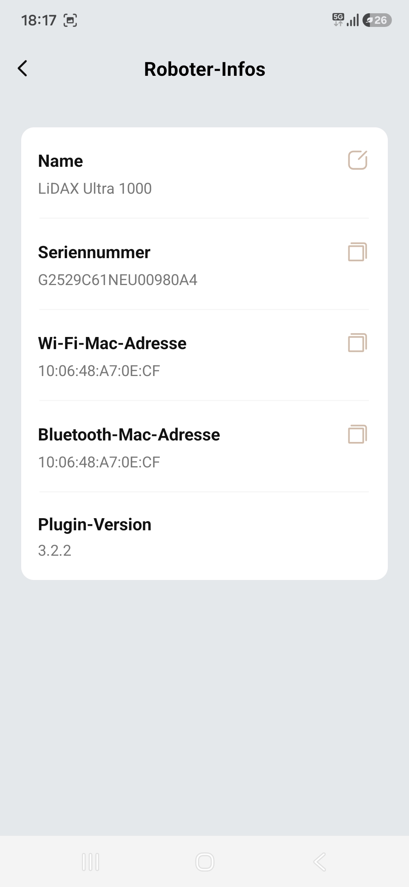Tap the screenshot notification icon in status bar
Image resolution: width=409 pixels, height=887 pixels.
(x=70, y=20)
